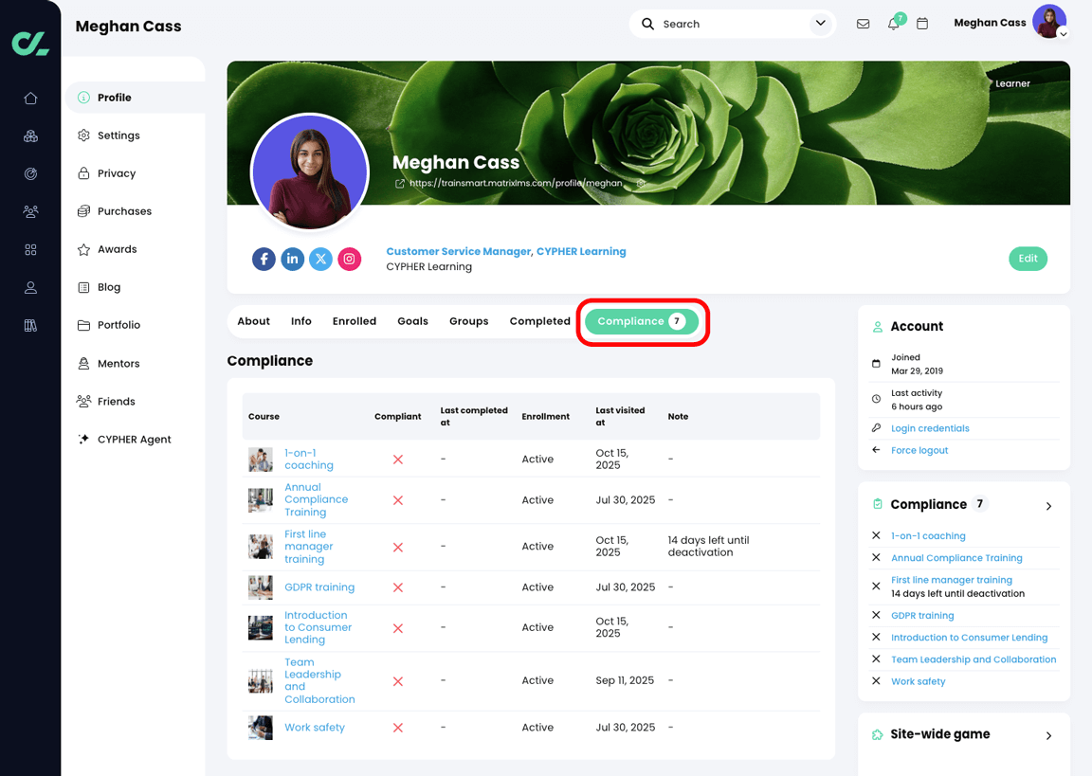The height and width of the screenshot is (776, 1092).
Task: Expand the Compliance panel chevron
Action: 1048,506
